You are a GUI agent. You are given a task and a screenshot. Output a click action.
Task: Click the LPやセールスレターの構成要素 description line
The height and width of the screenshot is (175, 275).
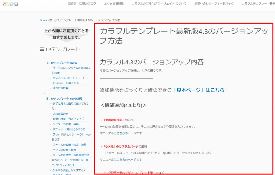click(156, 153)
